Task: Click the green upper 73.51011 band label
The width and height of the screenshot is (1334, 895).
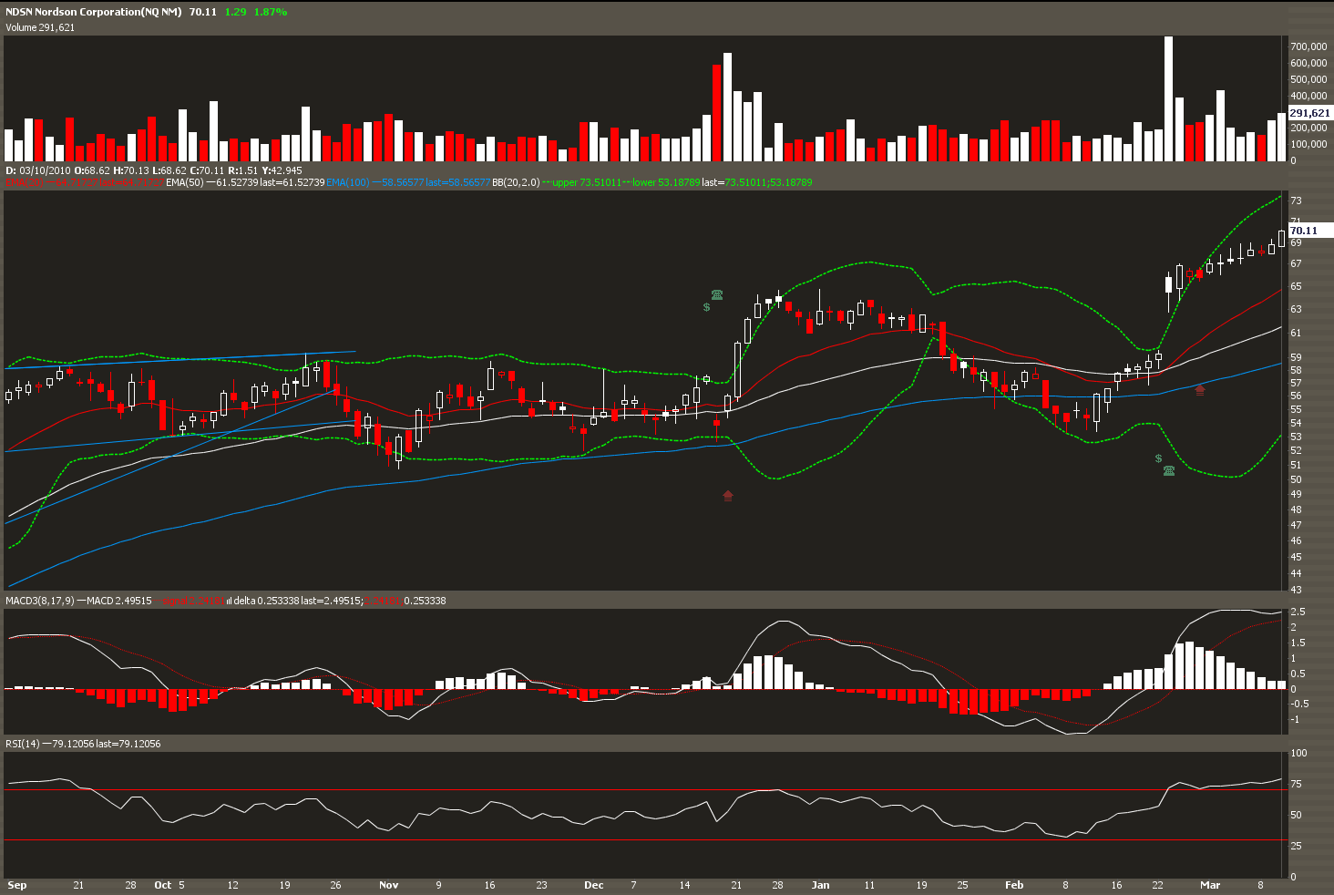Action: [x=587, y=182]
